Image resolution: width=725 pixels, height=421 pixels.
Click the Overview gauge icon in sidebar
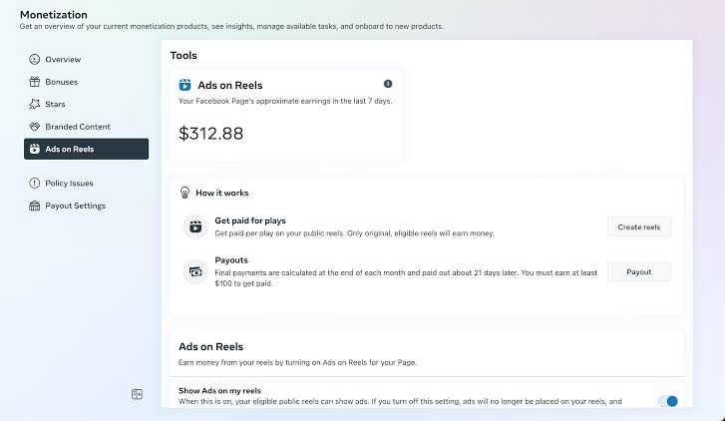pos(35,60)
